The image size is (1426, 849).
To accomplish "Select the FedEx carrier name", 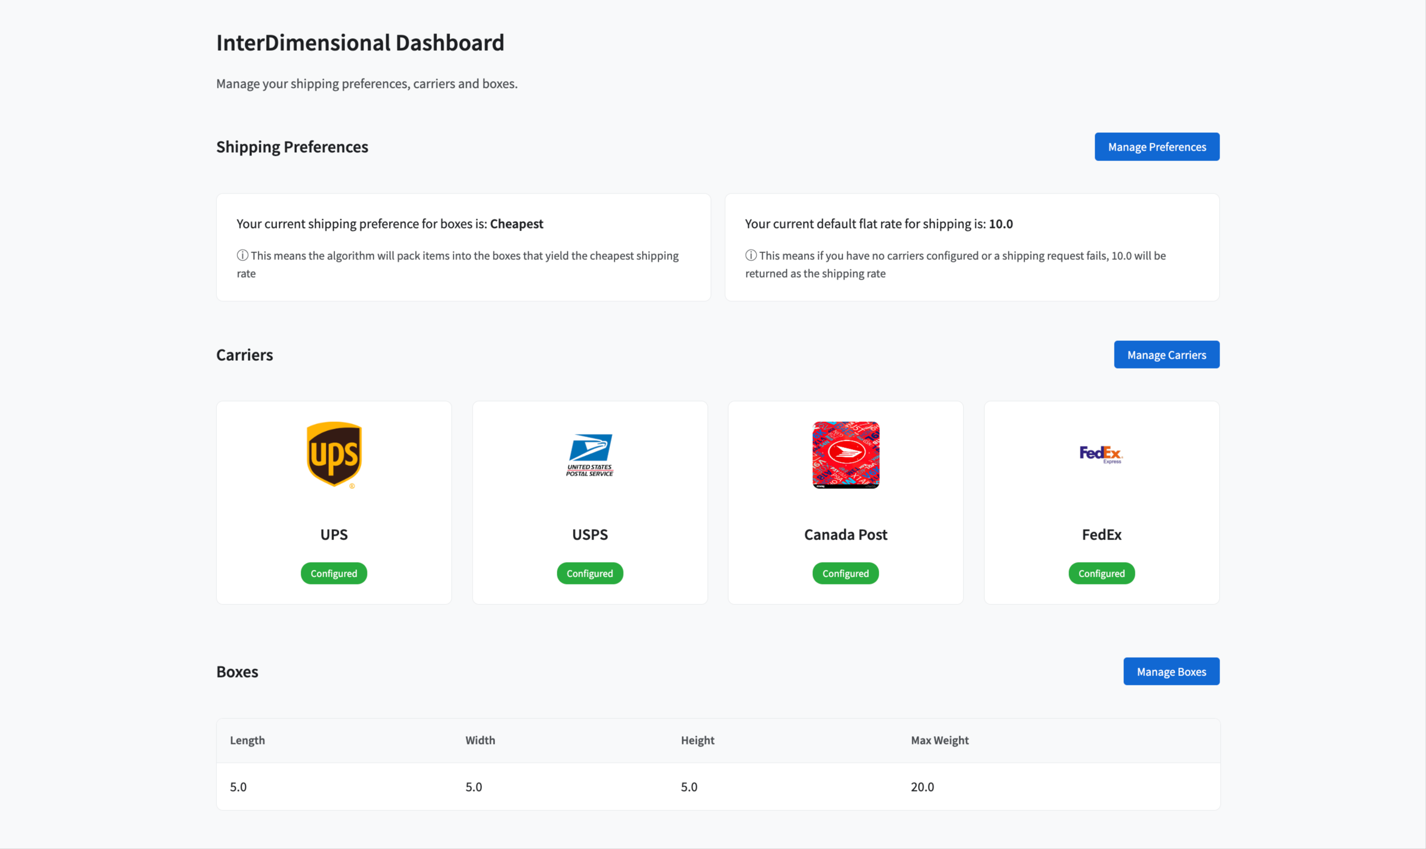I will [x=1101, y=534].
